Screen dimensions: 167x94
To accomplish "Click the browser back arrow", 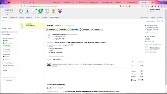I will click(2, 6).
